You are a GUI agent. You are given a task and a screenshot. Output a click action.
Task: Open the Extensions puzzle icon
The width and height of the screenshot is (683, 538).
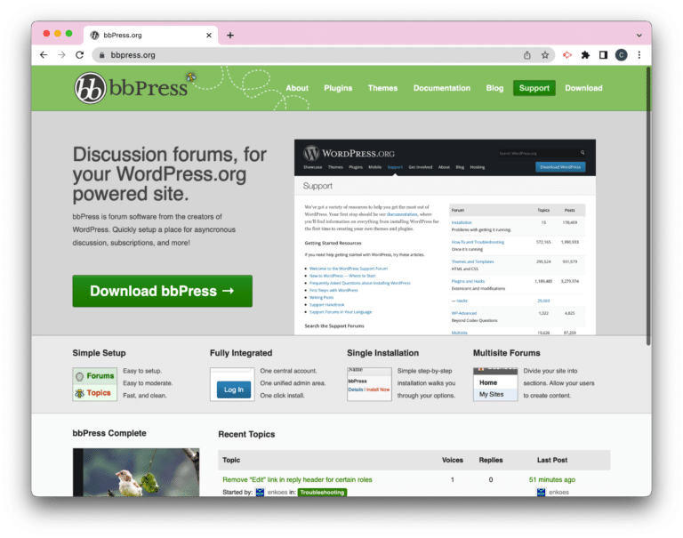tap(585, 55)
